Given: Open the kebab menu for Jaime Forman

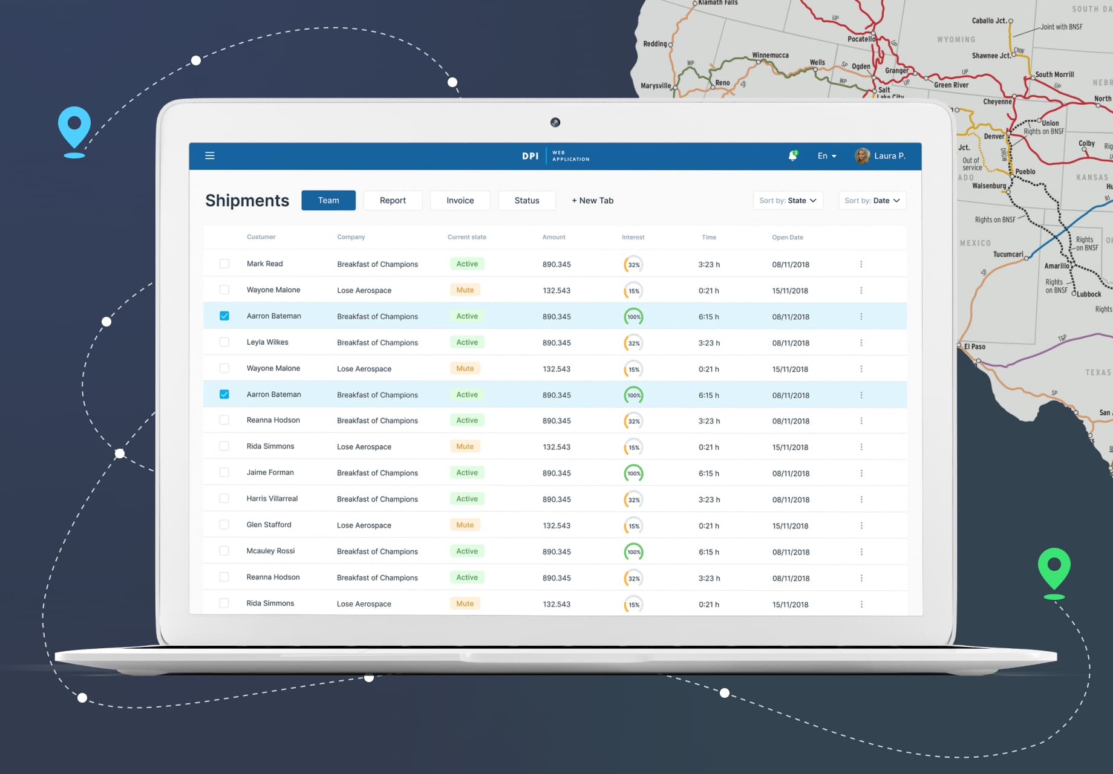Looking at the screenshot, I should click(861, 472).
